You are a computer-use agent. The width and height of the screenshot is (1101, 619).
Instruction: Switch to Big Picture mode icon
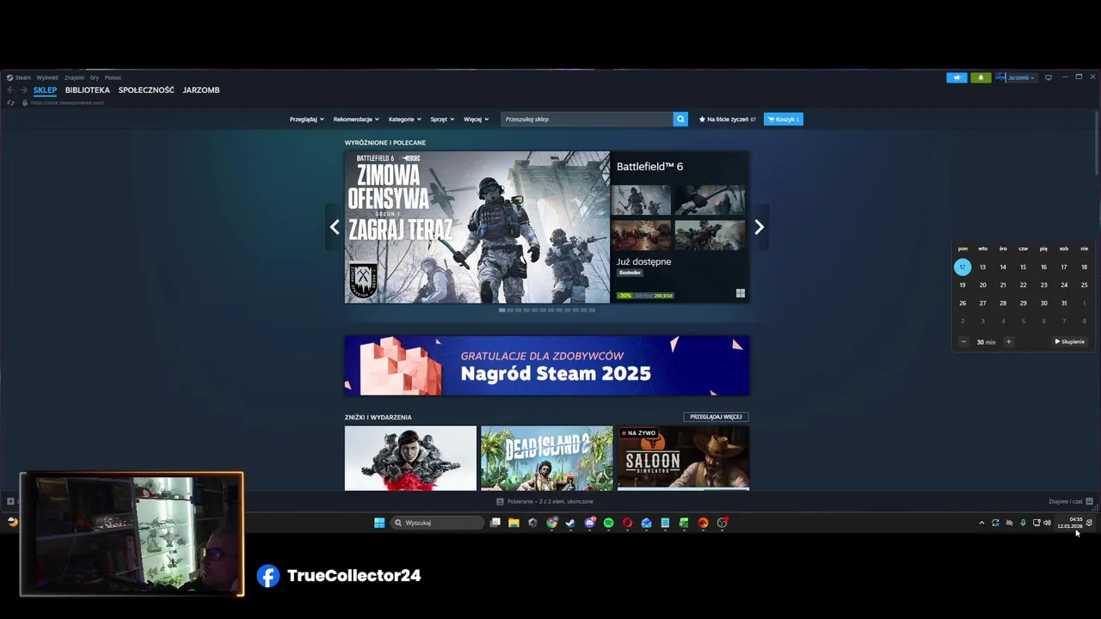[x=1048, y=77]
